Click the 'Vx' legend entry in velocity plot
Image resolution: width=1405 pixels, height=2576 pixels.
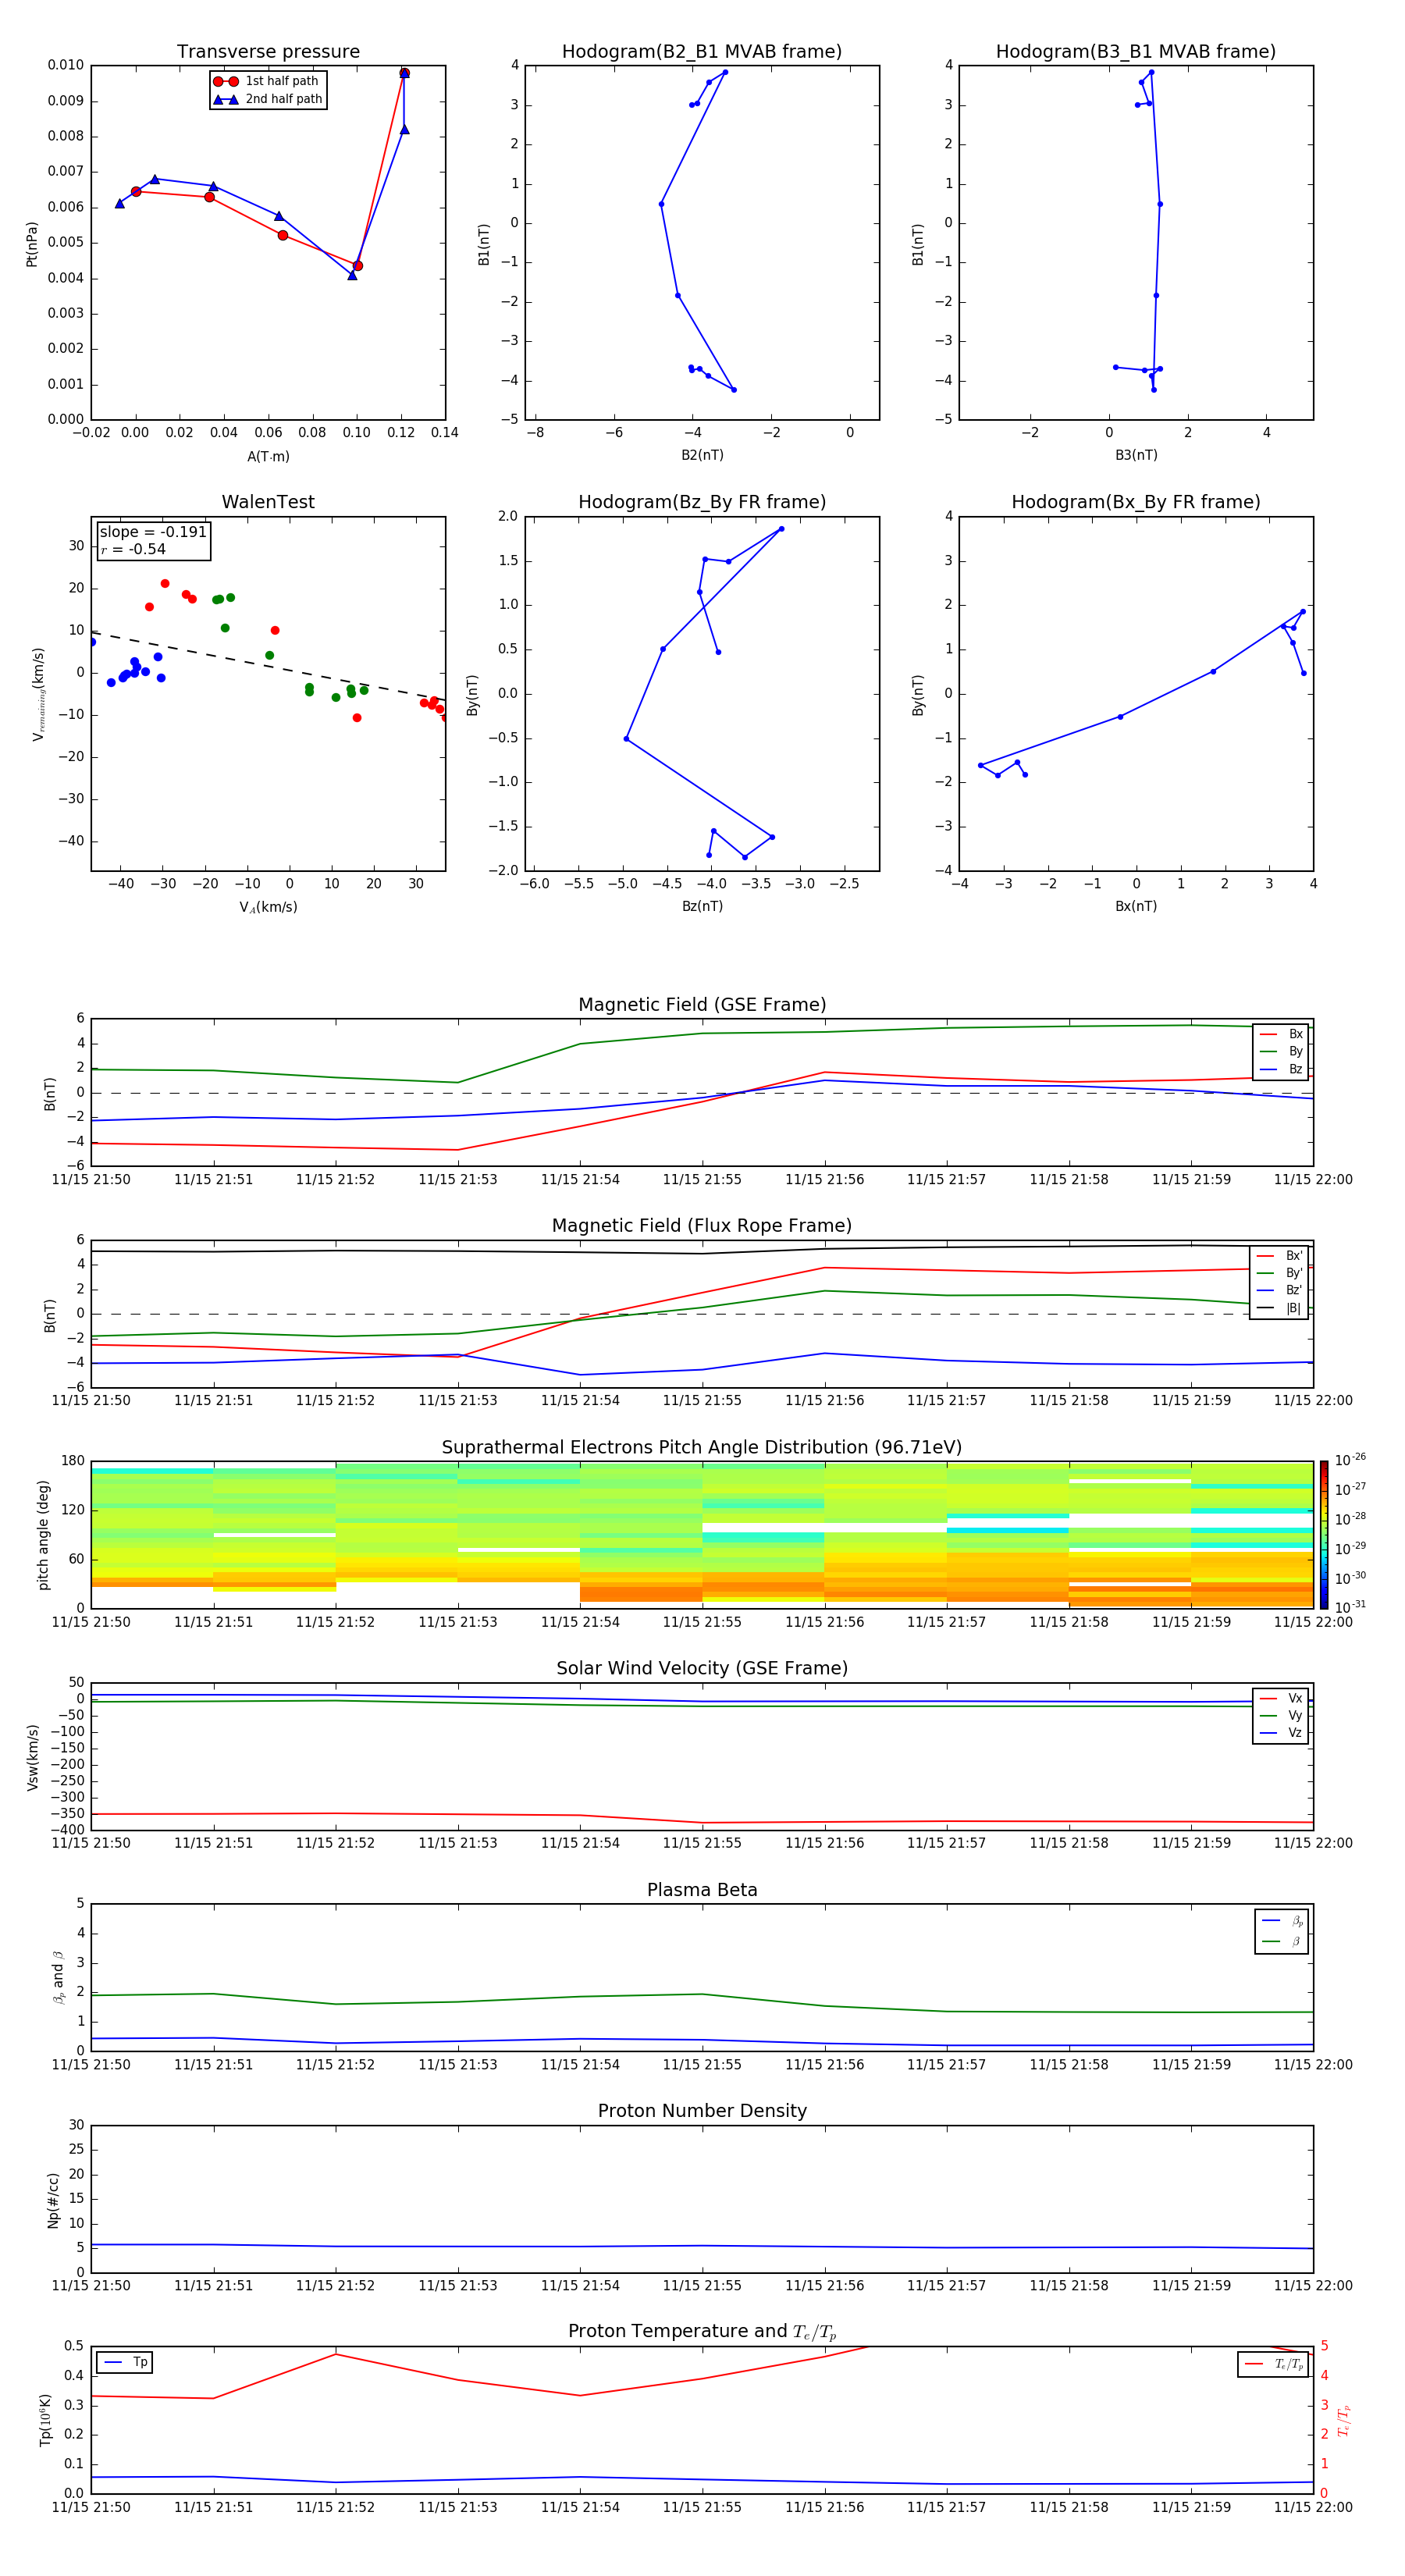pyautogui.click(x=1281, y=1699)
